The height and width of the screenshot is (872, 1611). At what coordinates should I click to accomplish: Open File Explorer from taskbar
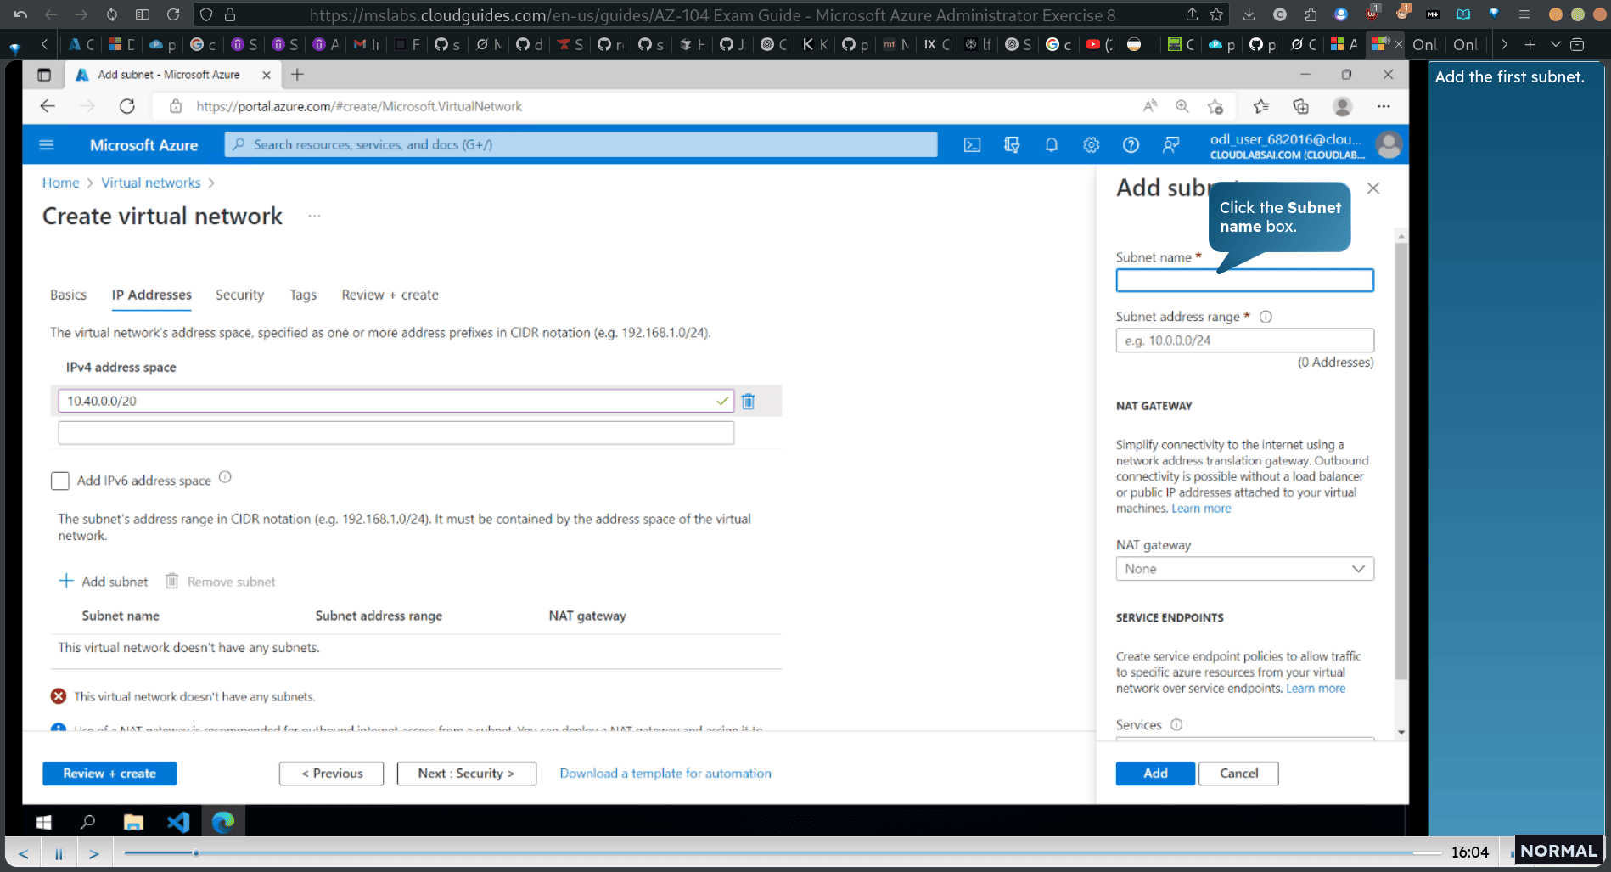pyautogui.click(x=133, y=822)
